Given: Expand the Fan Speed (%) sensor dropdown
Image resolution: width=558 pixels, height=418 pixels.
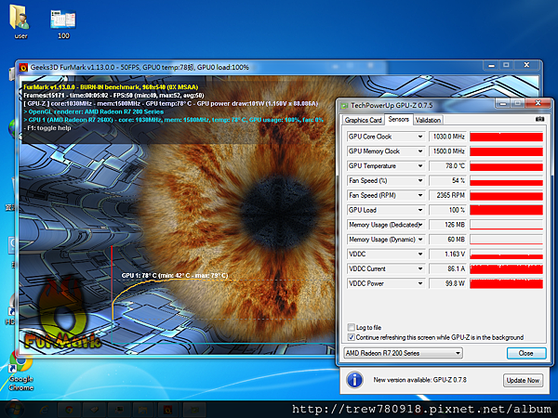Looking at the screenshot, I should point(420,180).
